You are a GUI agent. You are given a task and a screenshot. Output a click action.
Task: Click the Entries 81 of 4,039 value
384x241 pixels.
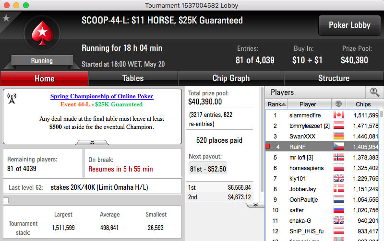pos(255,60)
